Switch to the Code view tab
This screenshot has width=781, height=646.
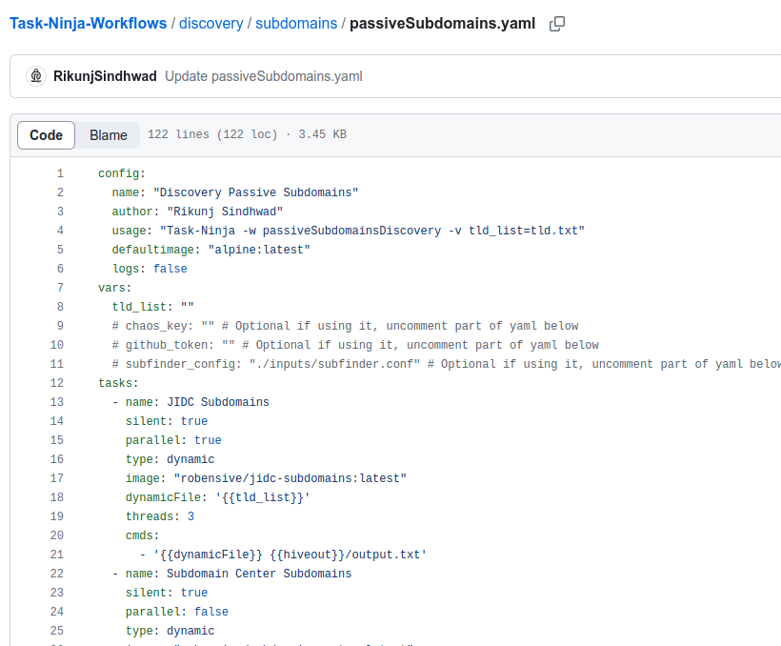point(47,135)
